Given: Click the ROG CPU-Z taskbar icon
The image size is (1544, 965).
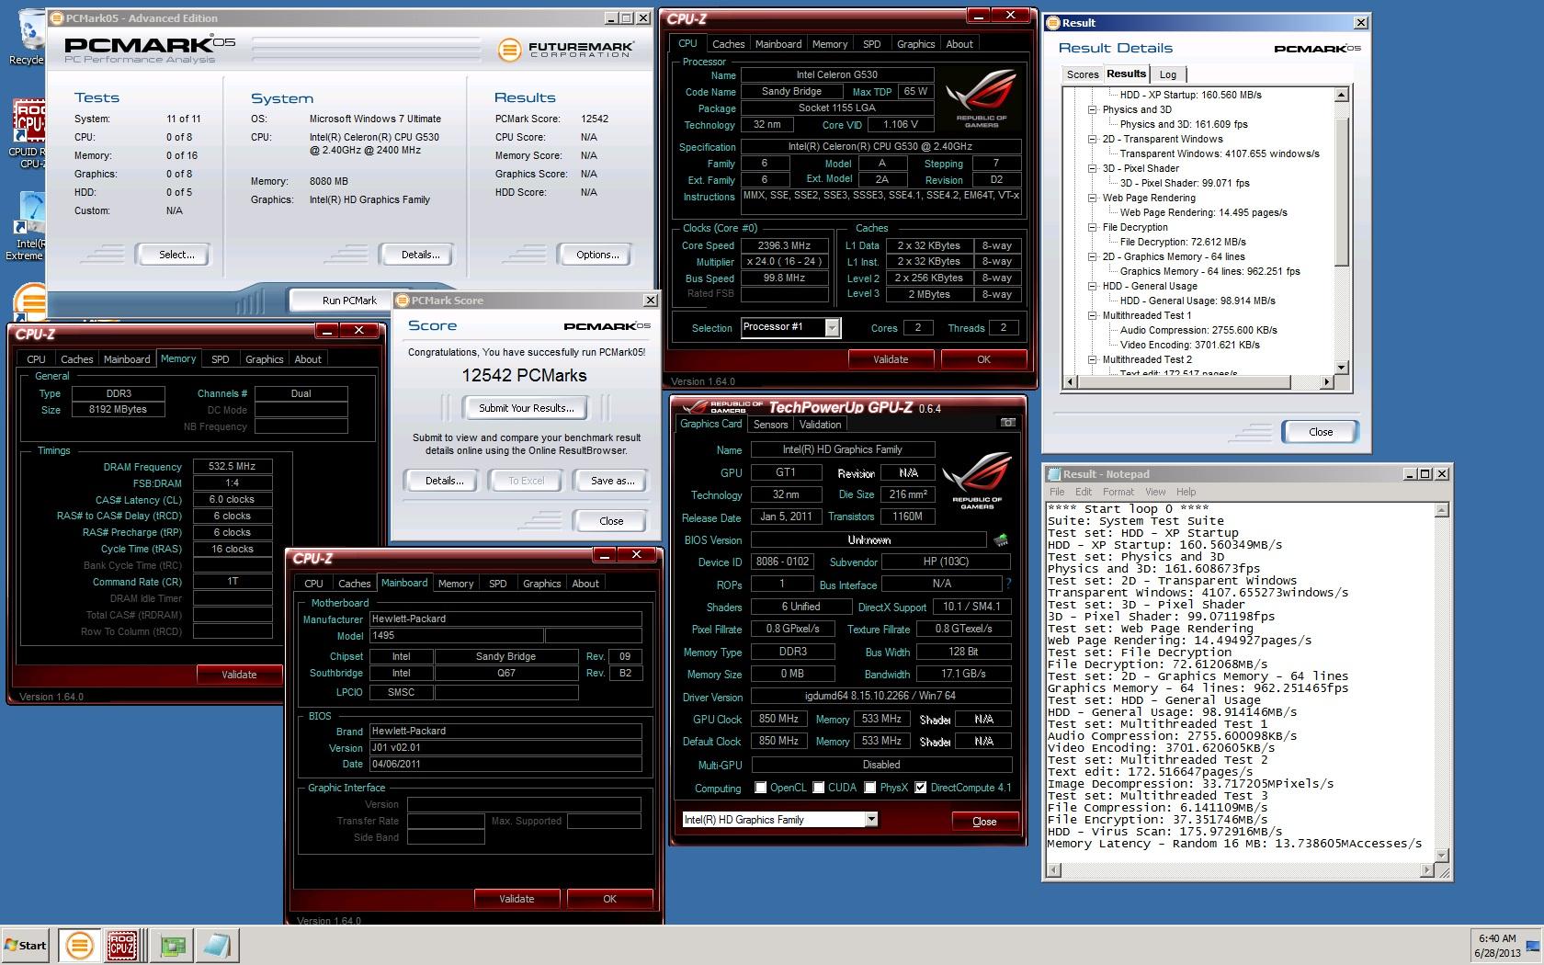Looking at the screenshot, I should [x=122, y=945].
